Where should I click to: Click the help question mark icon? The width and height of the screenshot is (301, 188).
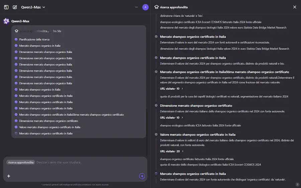coord(297,184)
